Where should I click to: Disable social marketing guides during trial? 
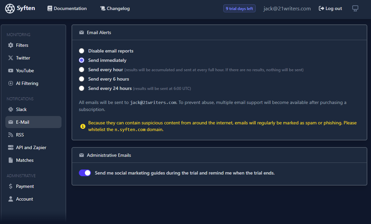pos(85,173)
